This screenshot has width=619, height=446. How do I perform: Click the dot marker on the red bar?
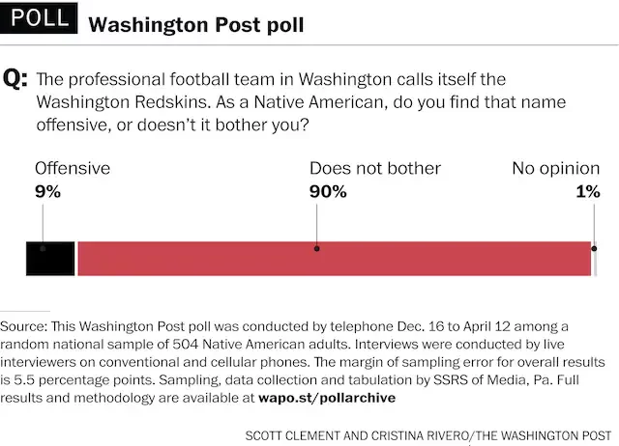[x=316, y=248]
